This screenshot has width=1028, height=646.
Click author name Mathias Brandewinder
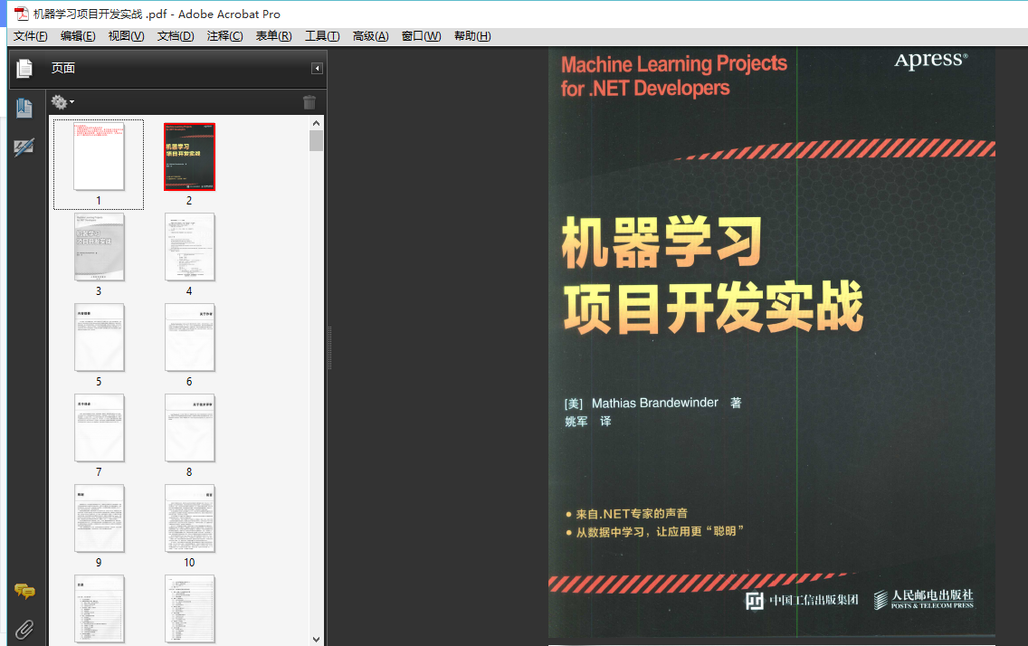[655, 403]
